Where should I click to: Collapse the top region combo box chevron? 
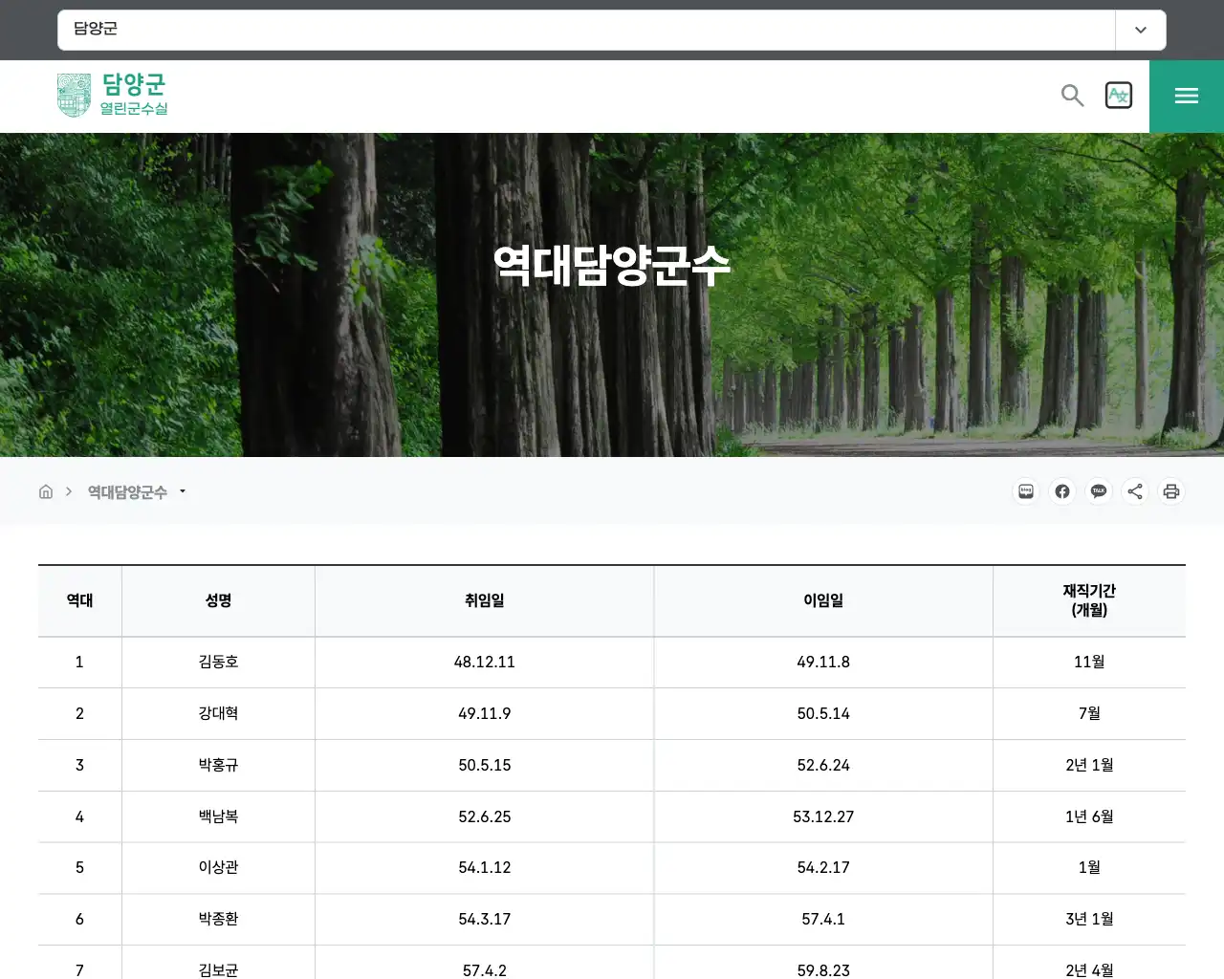click(1140, 30)
